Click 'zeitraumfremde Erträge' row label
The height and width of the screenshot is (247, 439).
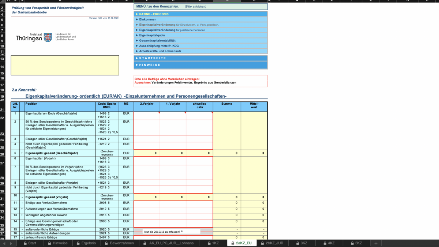(41, 237)
